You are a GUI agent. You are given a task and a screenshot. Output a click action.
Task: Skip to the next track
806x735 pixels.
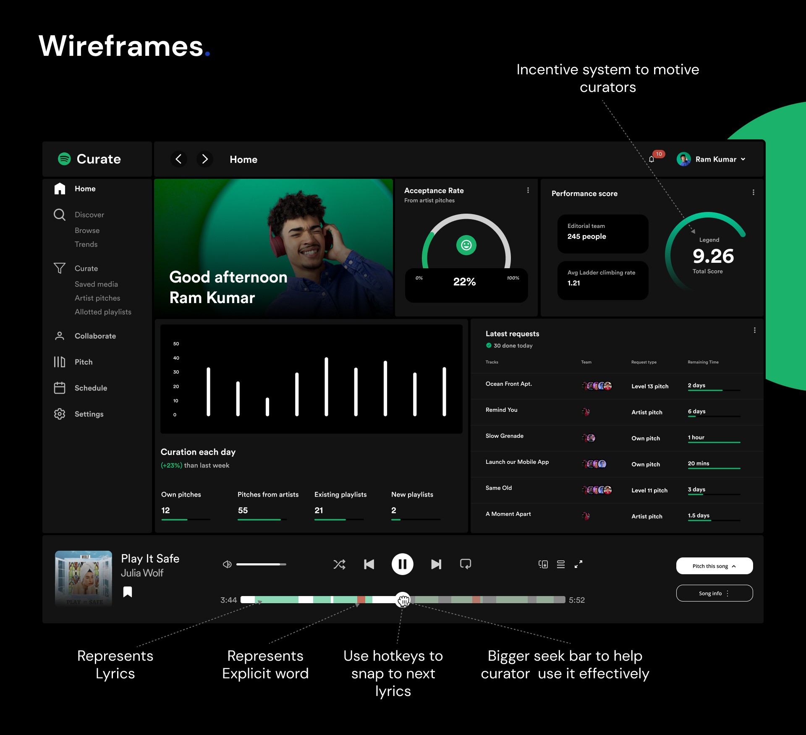click(x=436, y=564)
